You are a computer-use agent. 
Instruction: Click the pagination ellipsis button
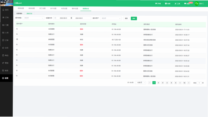180,83
